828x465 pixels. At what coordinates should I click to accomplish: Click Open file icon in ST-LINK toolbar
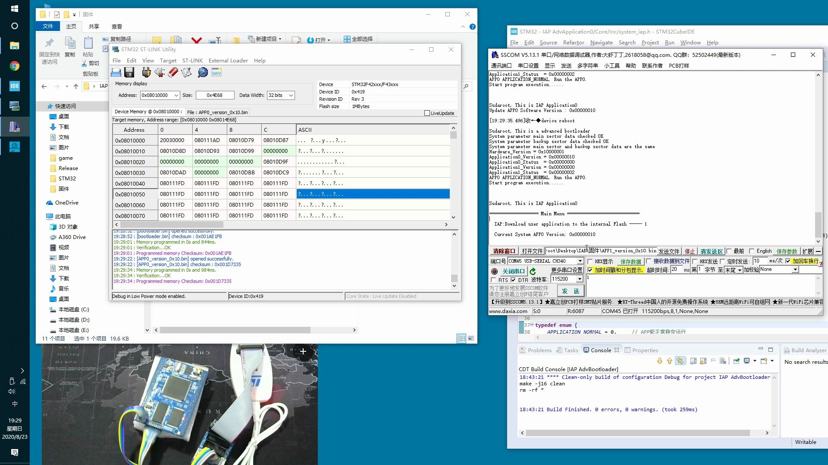(x=116, y=72)
